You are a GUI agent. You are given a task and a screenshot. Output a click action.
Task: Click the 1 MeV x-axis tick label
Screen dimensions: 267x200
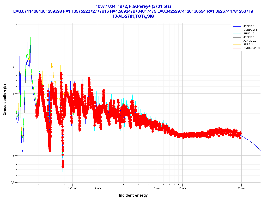coord(98,188)
